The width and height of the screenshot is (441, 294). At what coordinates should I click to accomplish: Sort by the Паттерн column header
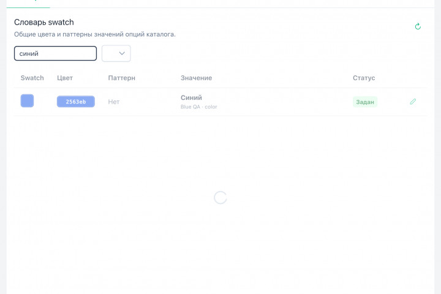122,78
